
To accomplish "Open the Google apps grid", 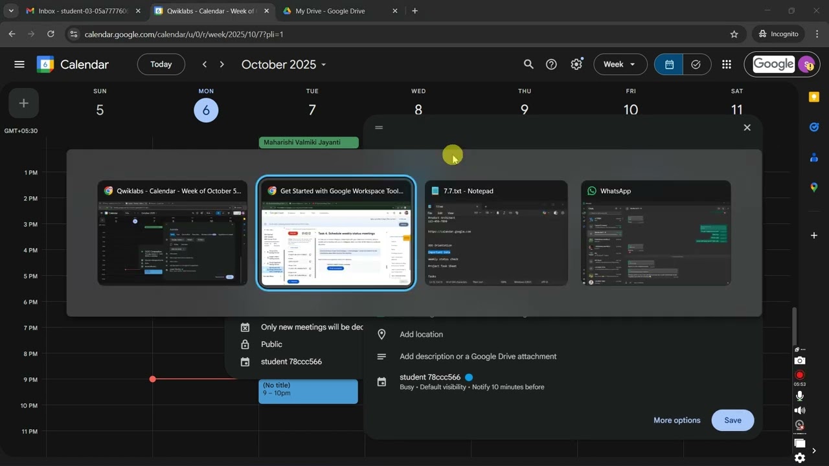I will 727,64.
